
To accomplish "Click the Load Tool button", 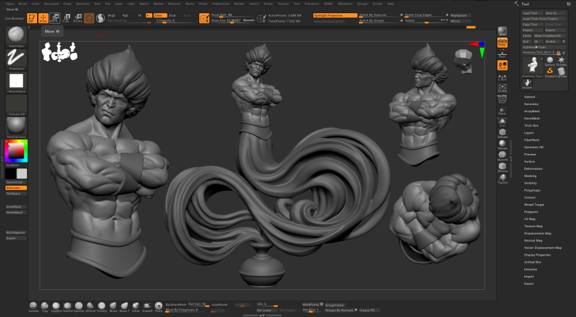I will [530, 13].
